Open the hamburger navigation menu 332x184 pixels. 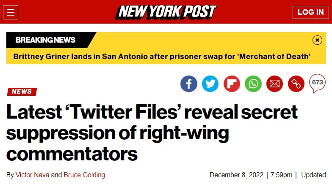(11, 12)
